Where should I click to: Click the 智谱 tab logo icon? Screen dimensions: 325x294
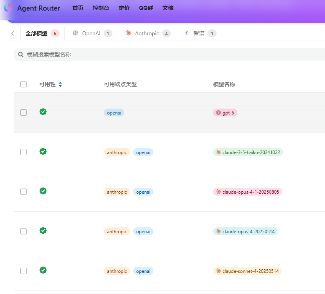pos(187,33)
